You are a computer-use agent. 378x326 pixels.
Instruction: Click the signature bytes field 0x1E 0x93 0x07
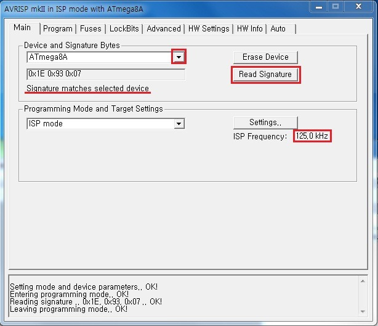coord(106,74)
